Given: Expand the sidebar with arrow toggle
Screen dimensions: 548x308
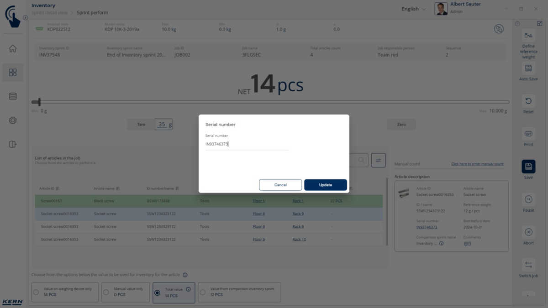Looking at the screenshot, I should click(x=26, y=18).
